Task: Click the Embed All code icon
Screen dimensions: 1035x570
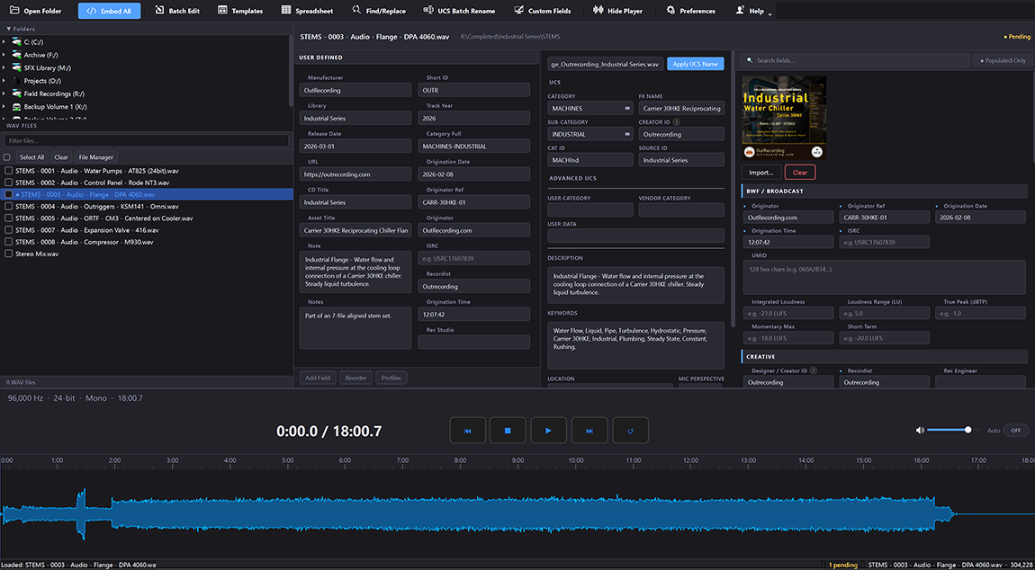Action: point(91,11)
